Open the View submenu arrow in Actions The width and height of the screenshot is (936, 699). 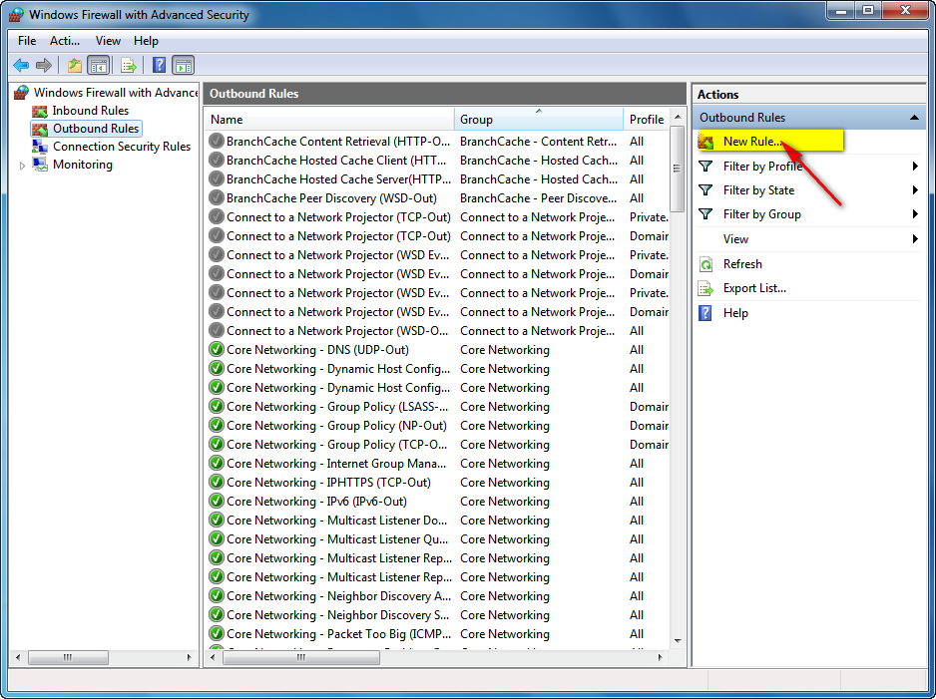(x=914, y=239)
